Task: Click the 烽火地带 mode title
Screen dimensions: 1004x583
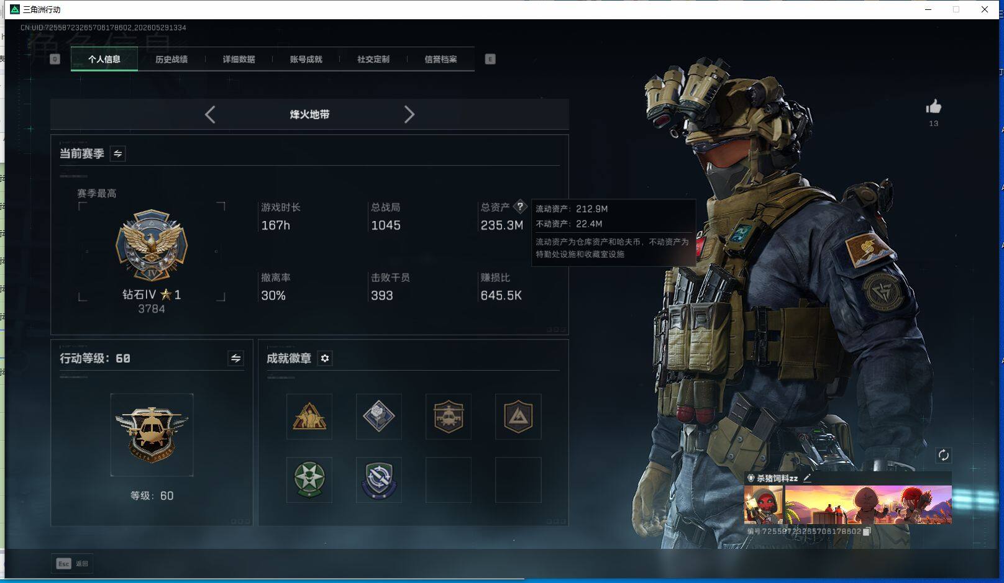Action: [309, 114]
